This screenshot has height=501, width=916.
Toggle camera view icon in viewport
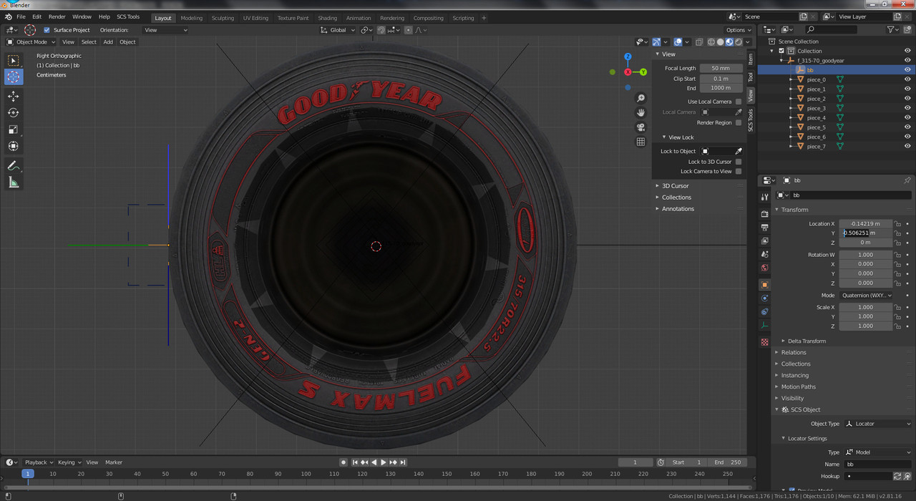[640, 127]
